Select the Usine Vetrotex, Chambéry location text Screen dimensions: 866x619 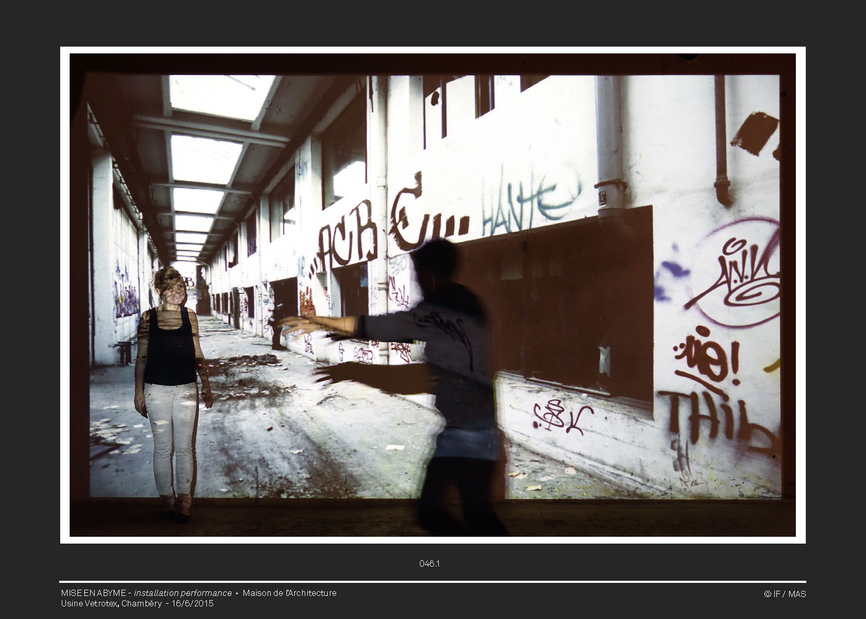(111, 603)
